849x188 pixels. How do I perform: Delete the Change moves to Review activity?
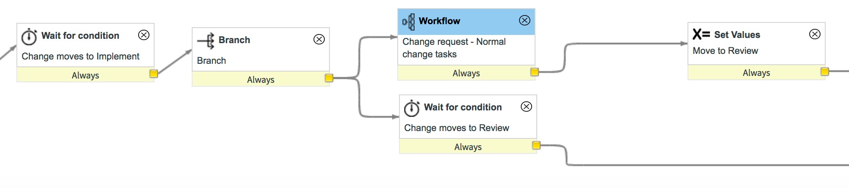tap(526, 107)
